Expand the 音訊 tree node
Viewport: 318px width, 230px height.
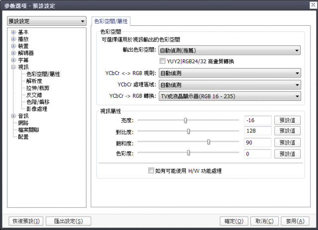point(13,116)
